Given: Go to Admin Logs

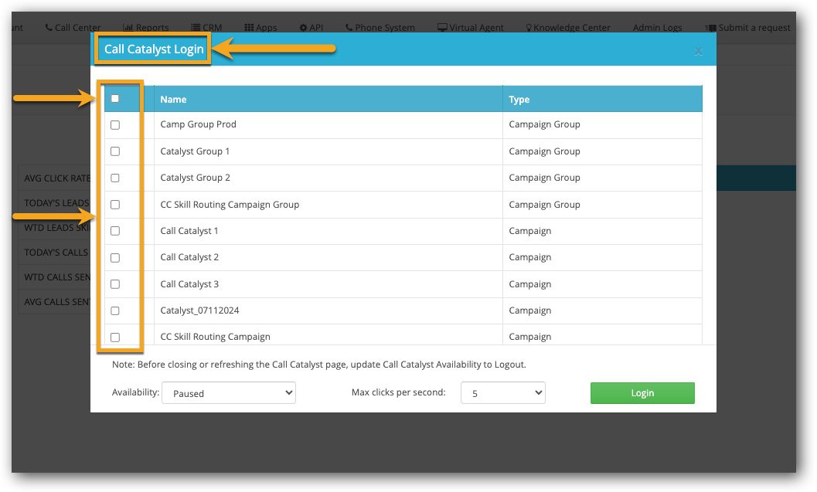Looking at the screenshot, I should pos(657,28).
